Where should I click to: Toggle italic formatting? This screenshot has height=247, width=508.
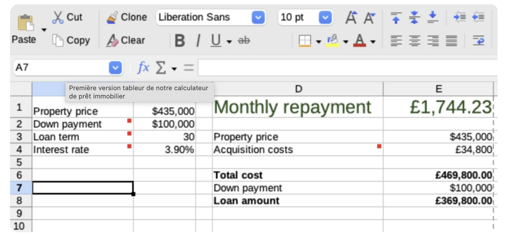click(199, 40)
